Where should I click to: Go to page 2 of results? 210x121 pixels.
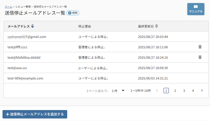(175, 91)
